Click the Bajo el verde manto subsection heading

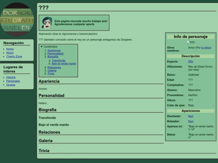pos(54,125)
